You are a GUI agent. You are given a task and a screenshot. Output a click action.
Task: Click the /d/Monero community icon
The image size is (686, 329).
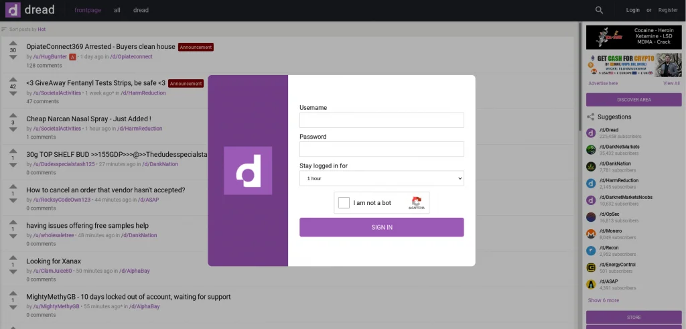591,234
